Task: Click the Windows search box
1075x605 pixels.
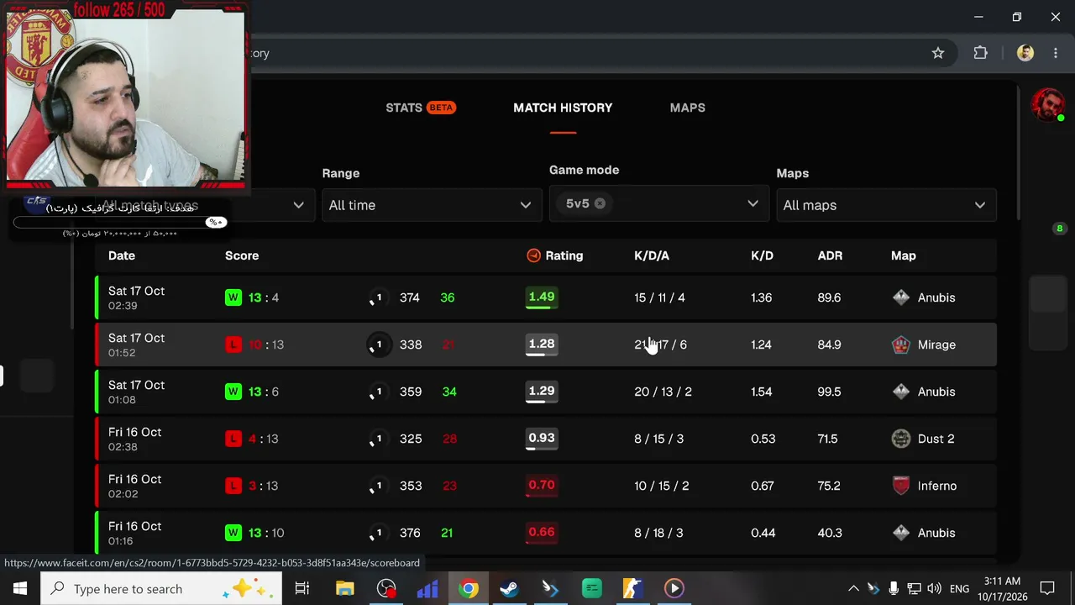Action: tap(161, 588)
